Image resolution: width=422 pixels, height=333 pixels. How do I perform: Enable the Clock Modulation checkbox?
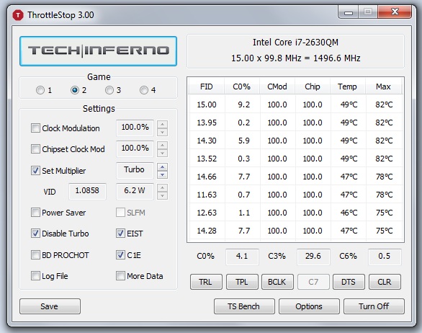point(35,128)
